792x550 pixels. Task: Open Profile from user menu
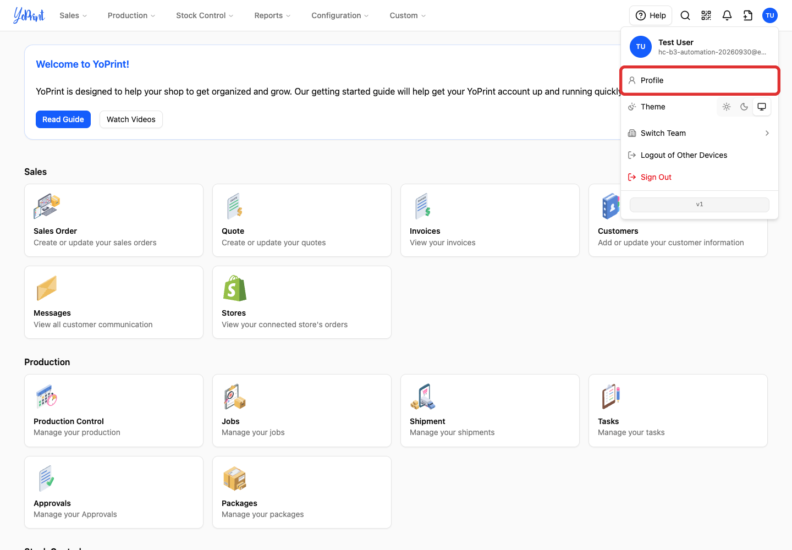point(700,80)
